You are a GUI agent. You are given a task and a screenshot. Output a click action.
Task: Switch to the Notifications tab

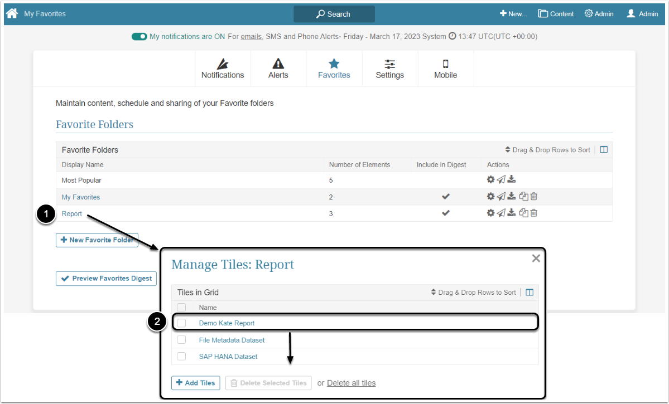[x=223, y=69]
